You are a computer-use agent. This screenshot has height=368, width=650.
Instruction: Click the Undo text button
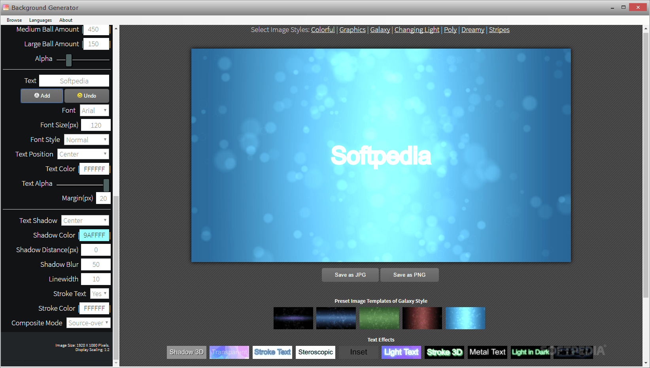click(x=87, y=96)
